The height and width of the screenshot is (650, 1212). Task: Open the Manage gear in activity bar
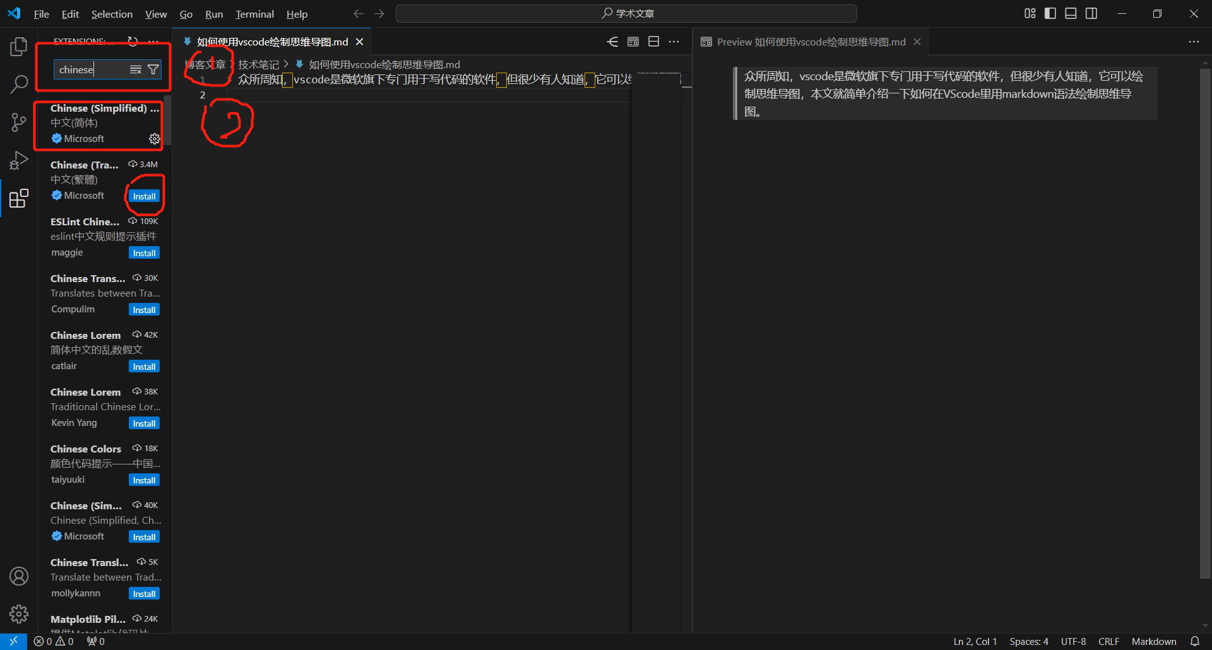19,614
